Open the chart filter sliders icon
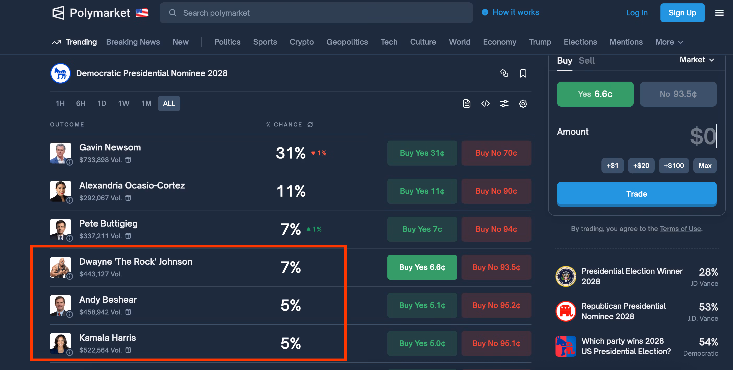The image size is (733, 370). coord(504,104)
